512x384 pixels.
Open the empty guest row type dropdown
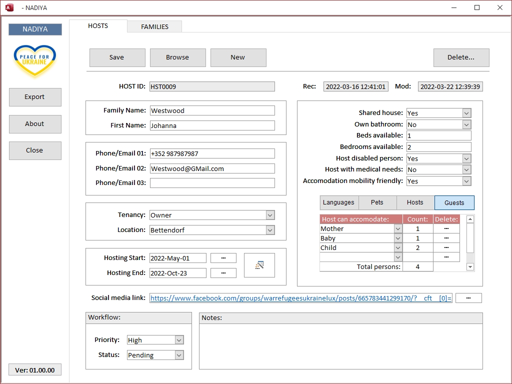tap(397, 257)
